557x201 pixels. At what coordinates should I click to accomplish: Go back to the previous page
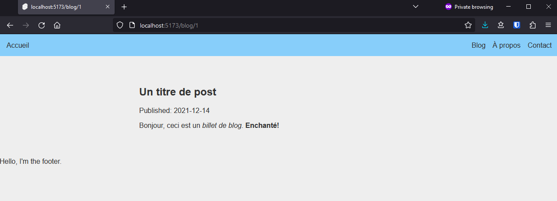click(10, 25)
